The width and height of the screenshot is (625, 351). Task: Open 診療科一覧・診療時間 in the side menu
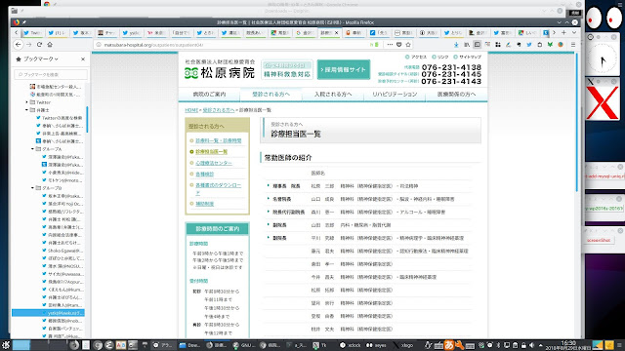(219, 140)
